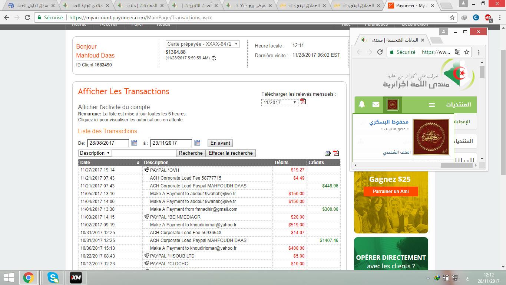Export transaction list as PDF icon
Screen dimensions: 506x285
point(336,153)
